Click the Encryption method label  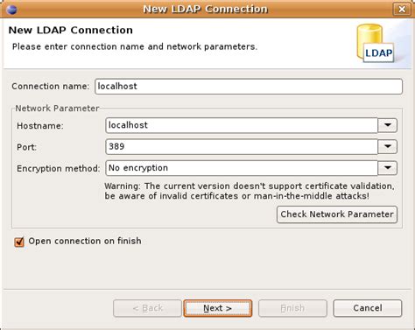[59, 168]
